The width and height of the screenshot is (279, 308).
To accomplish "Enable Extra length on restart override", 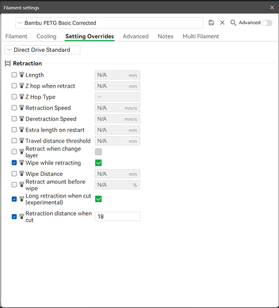I will click(14, 130).
